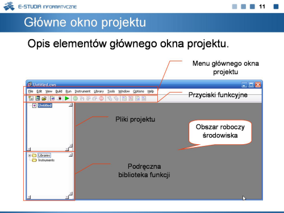Select the Libraries folder label
The height and width of the screenshot is (213, 284).
pos(44,156)
